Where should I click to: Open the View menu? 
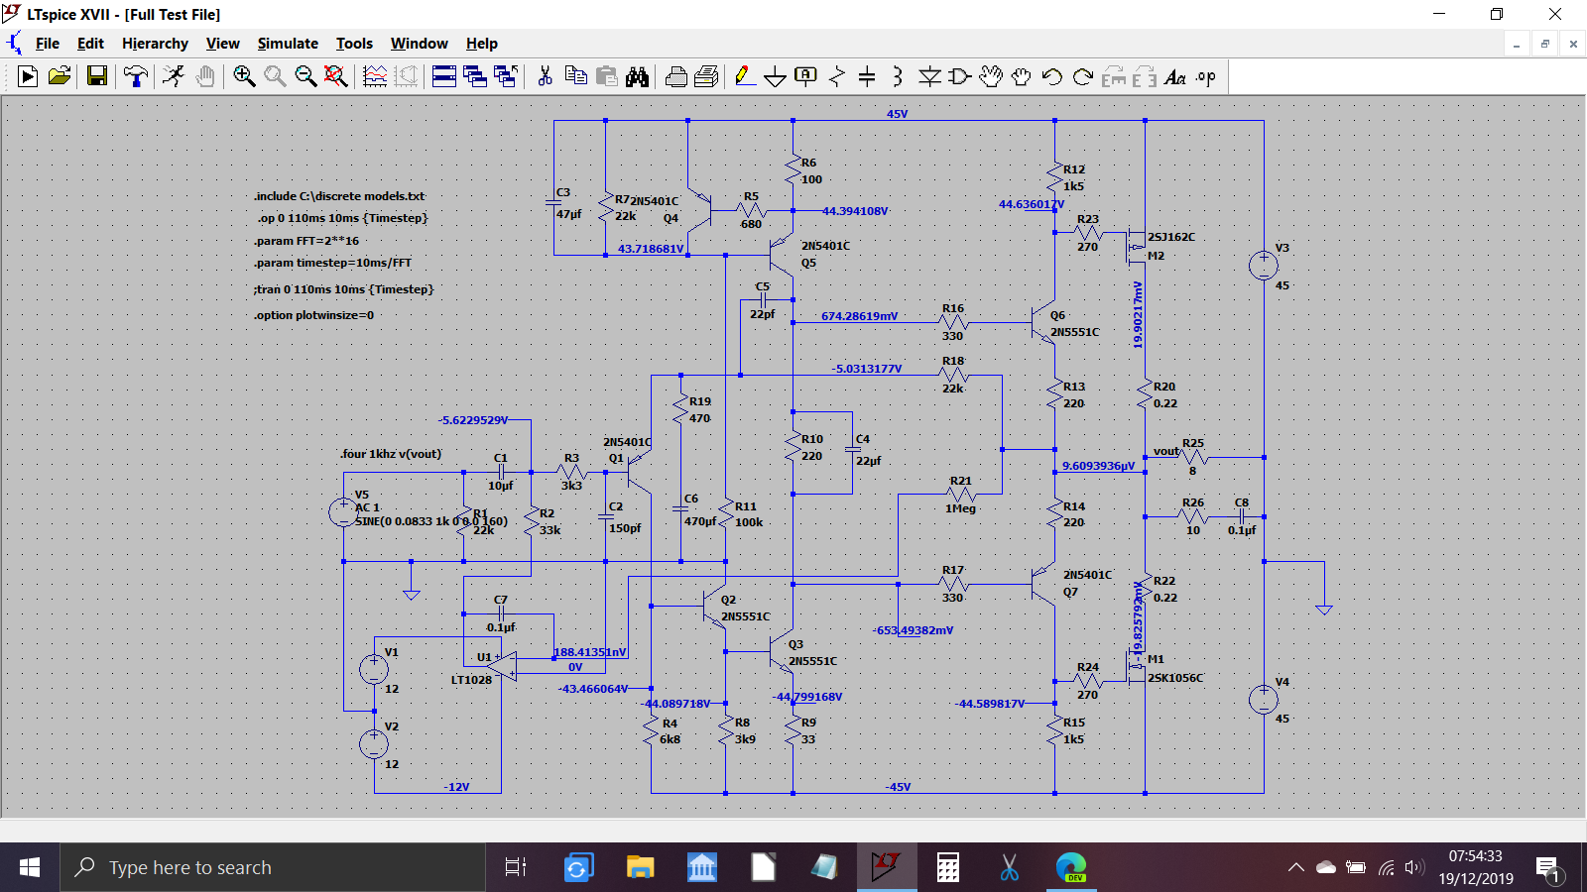point(222,44)
